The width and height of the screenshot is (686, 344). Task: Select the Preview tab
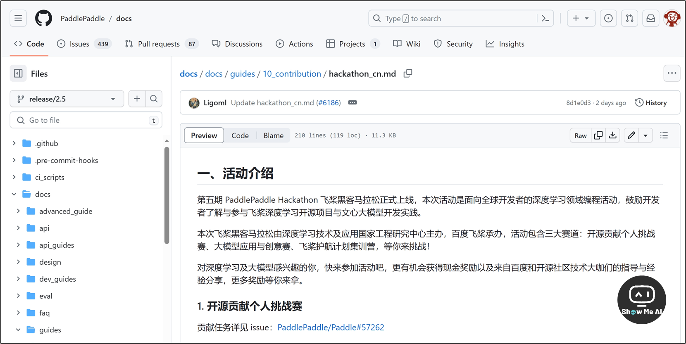204,135
